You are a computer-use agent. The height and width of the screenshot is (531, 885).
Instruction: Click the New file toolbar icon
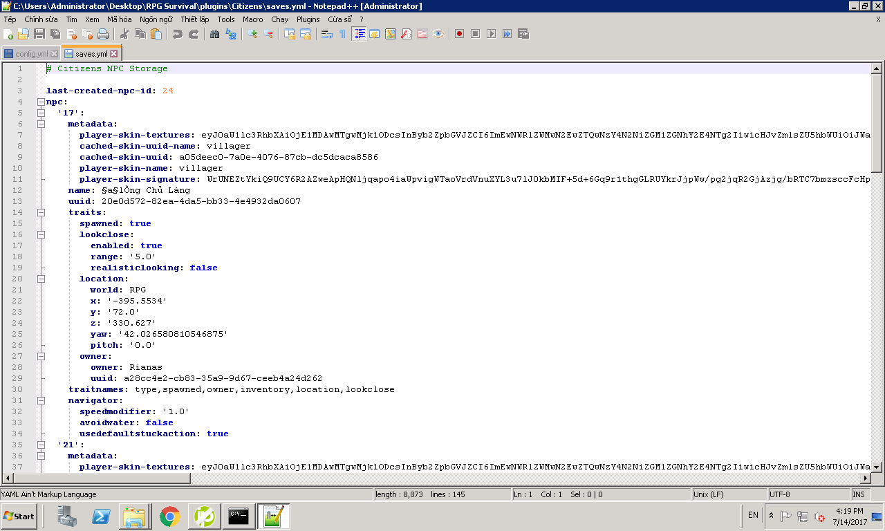tap(8, 34)
